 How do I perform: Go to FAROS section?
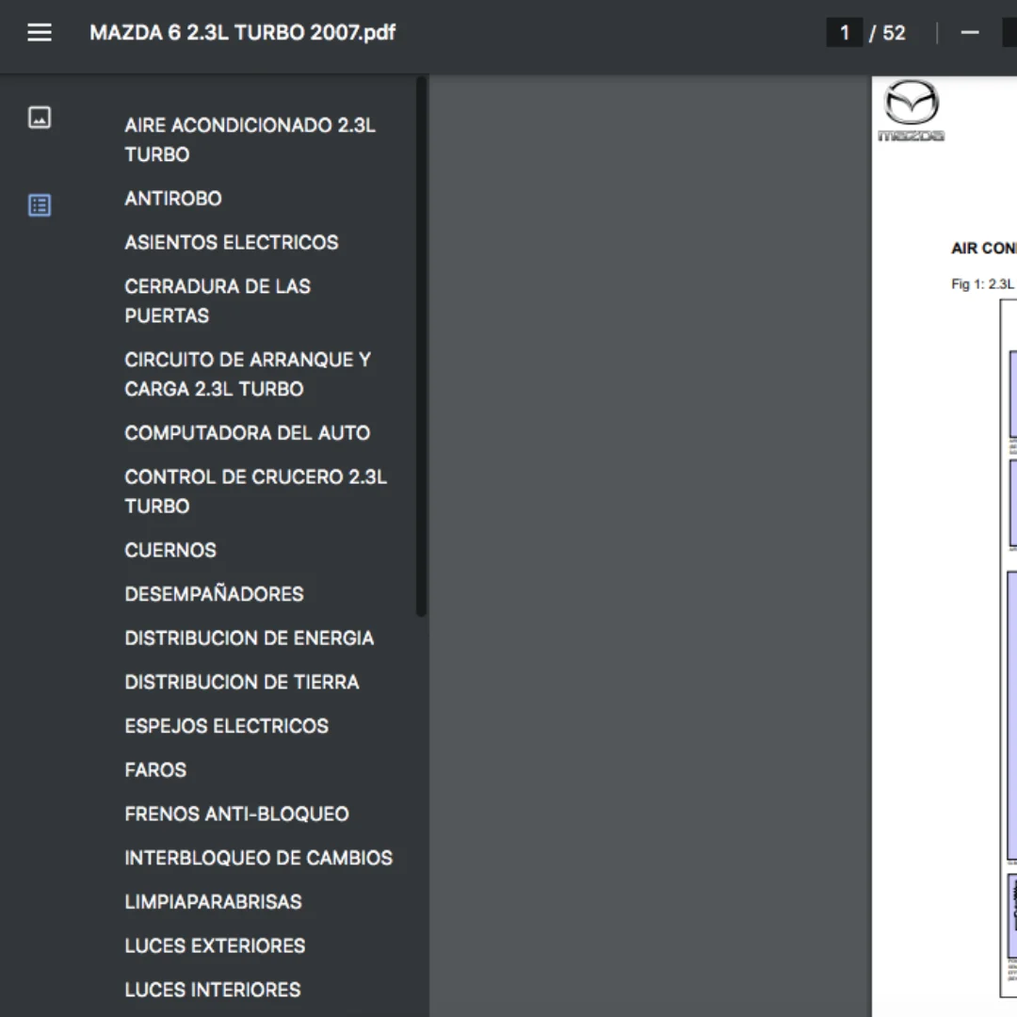pos(155,770)
